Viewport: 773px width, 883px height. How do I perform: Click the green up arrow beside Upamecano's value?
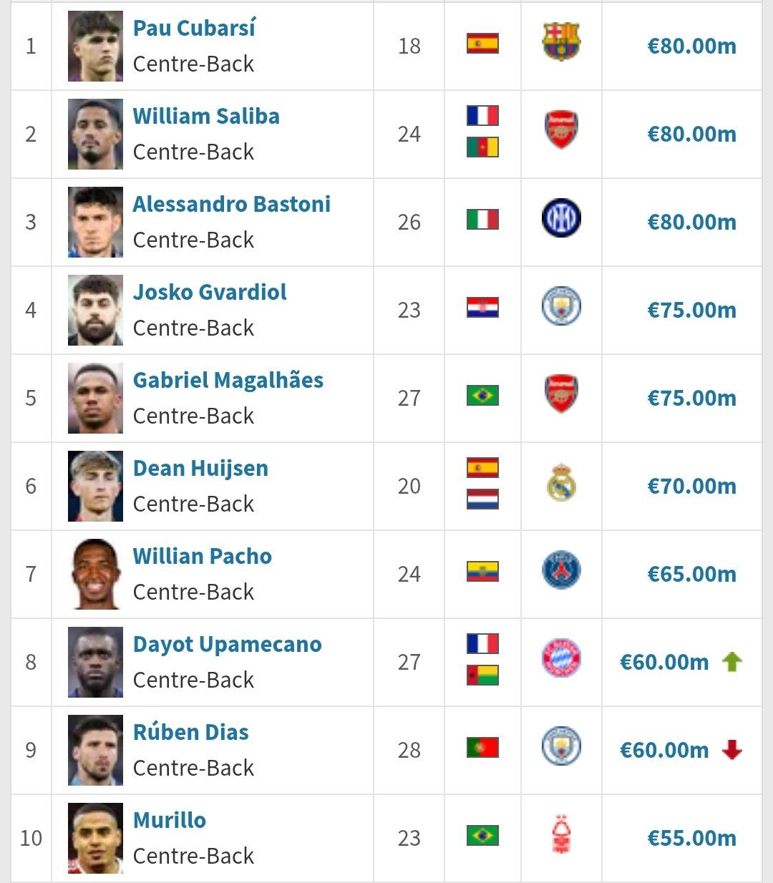(731, 662)
